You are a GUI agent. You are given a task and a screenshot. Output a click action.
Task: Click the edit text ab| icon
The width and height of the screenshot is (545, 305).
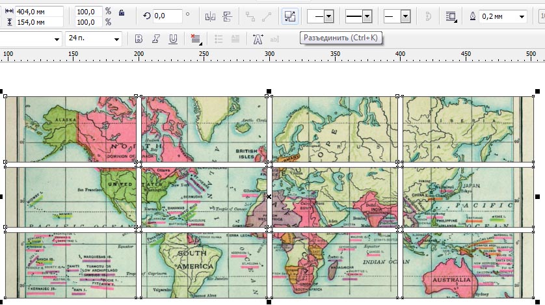point(274,39)
